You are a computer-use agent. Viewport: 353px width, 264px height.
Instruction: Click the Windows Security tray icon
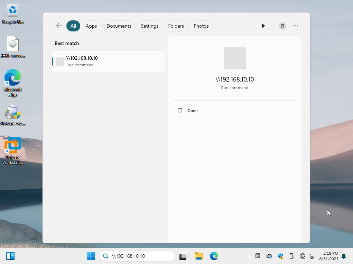tap(280, 256)
